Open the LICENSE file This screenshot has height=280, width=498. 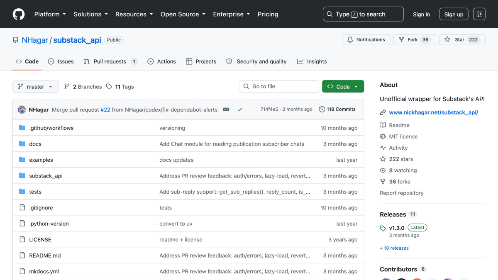pyautogui.click(x=40, y=240)
